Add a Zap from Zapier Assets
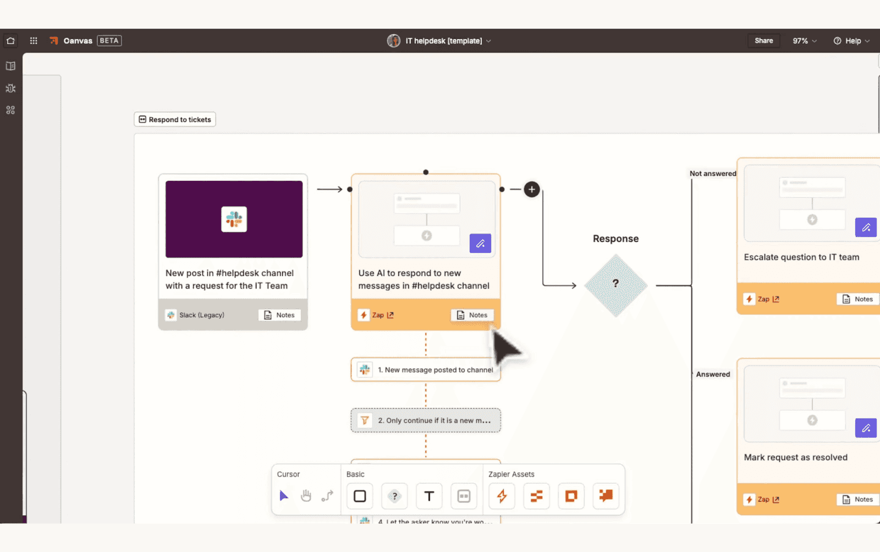The height and width of the screenshot is (552, 880). [x=501, y=496]
